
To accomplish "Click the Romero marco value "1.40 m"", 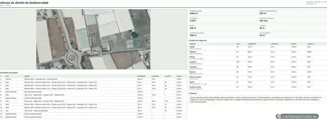I will (x=294, y=72).
